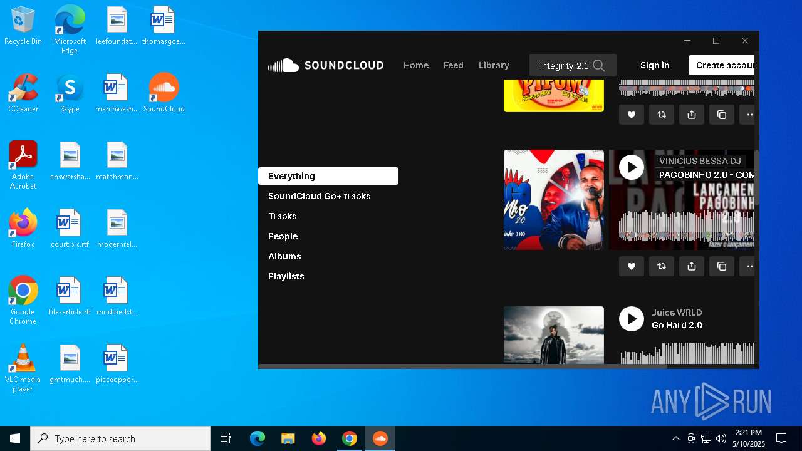Go to Home in SoundCloud
802x451 pixels.
416,65
